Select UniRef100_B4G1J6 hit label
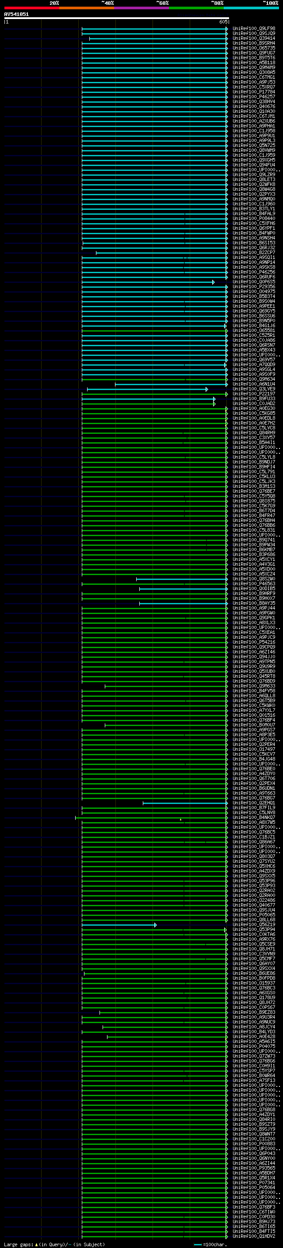283x1248 pixels. 253,325
